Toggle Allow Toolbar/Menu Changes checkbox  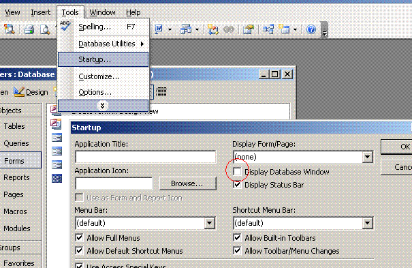(x=237, y=251)
